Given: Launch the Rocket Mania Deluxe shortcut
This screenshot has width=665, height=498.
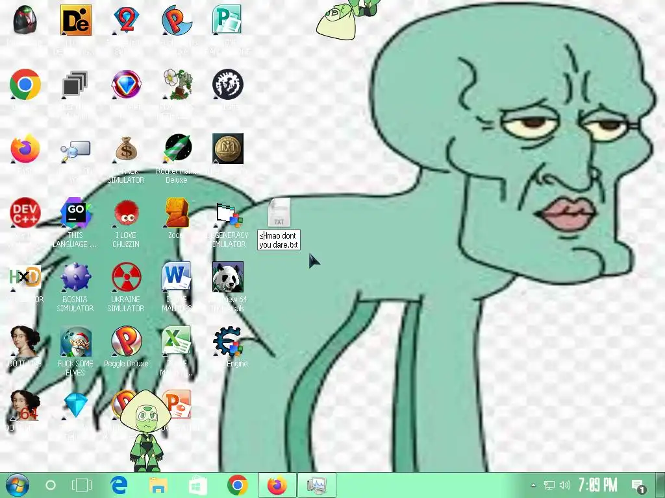Looking at the screenshot, I should point(177,148).
